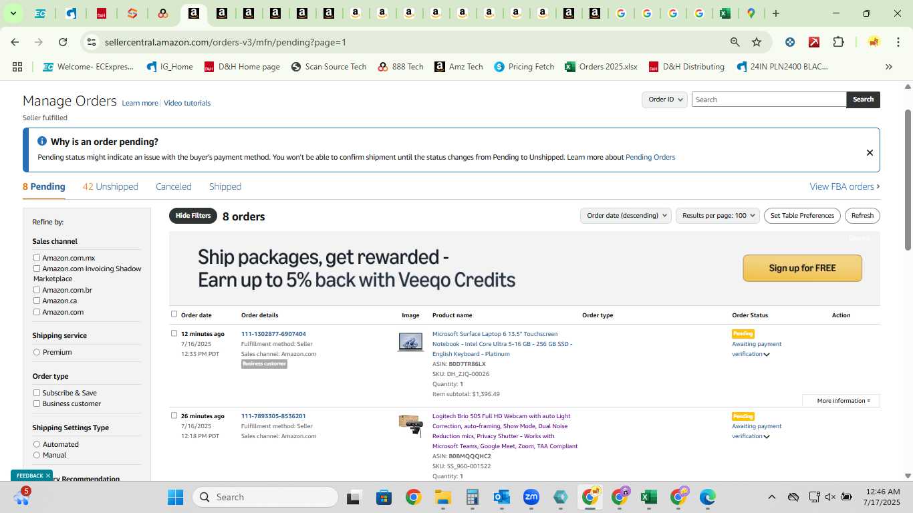Check the Subscribe & Save order type
The width and height of the screenshot is (913, 513).
[x=37, y=393]
